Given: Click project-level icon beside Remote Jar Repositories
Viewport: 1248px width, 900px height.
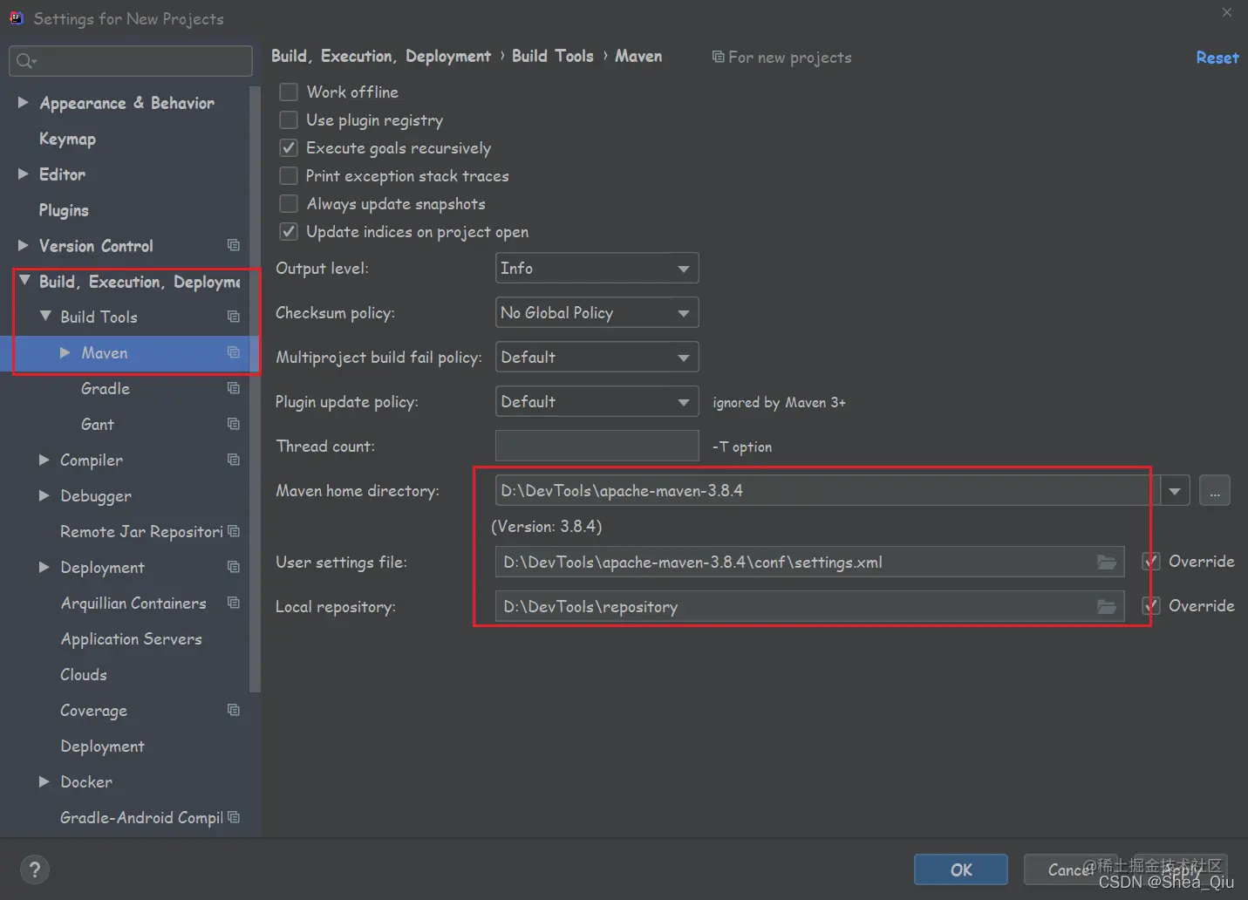Looking at the screenshot, I should pos(234,531).
